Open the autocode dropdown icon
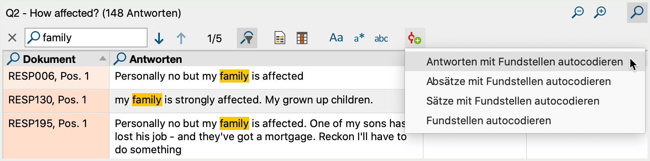 pyautogui.click(x=415, y=38)
